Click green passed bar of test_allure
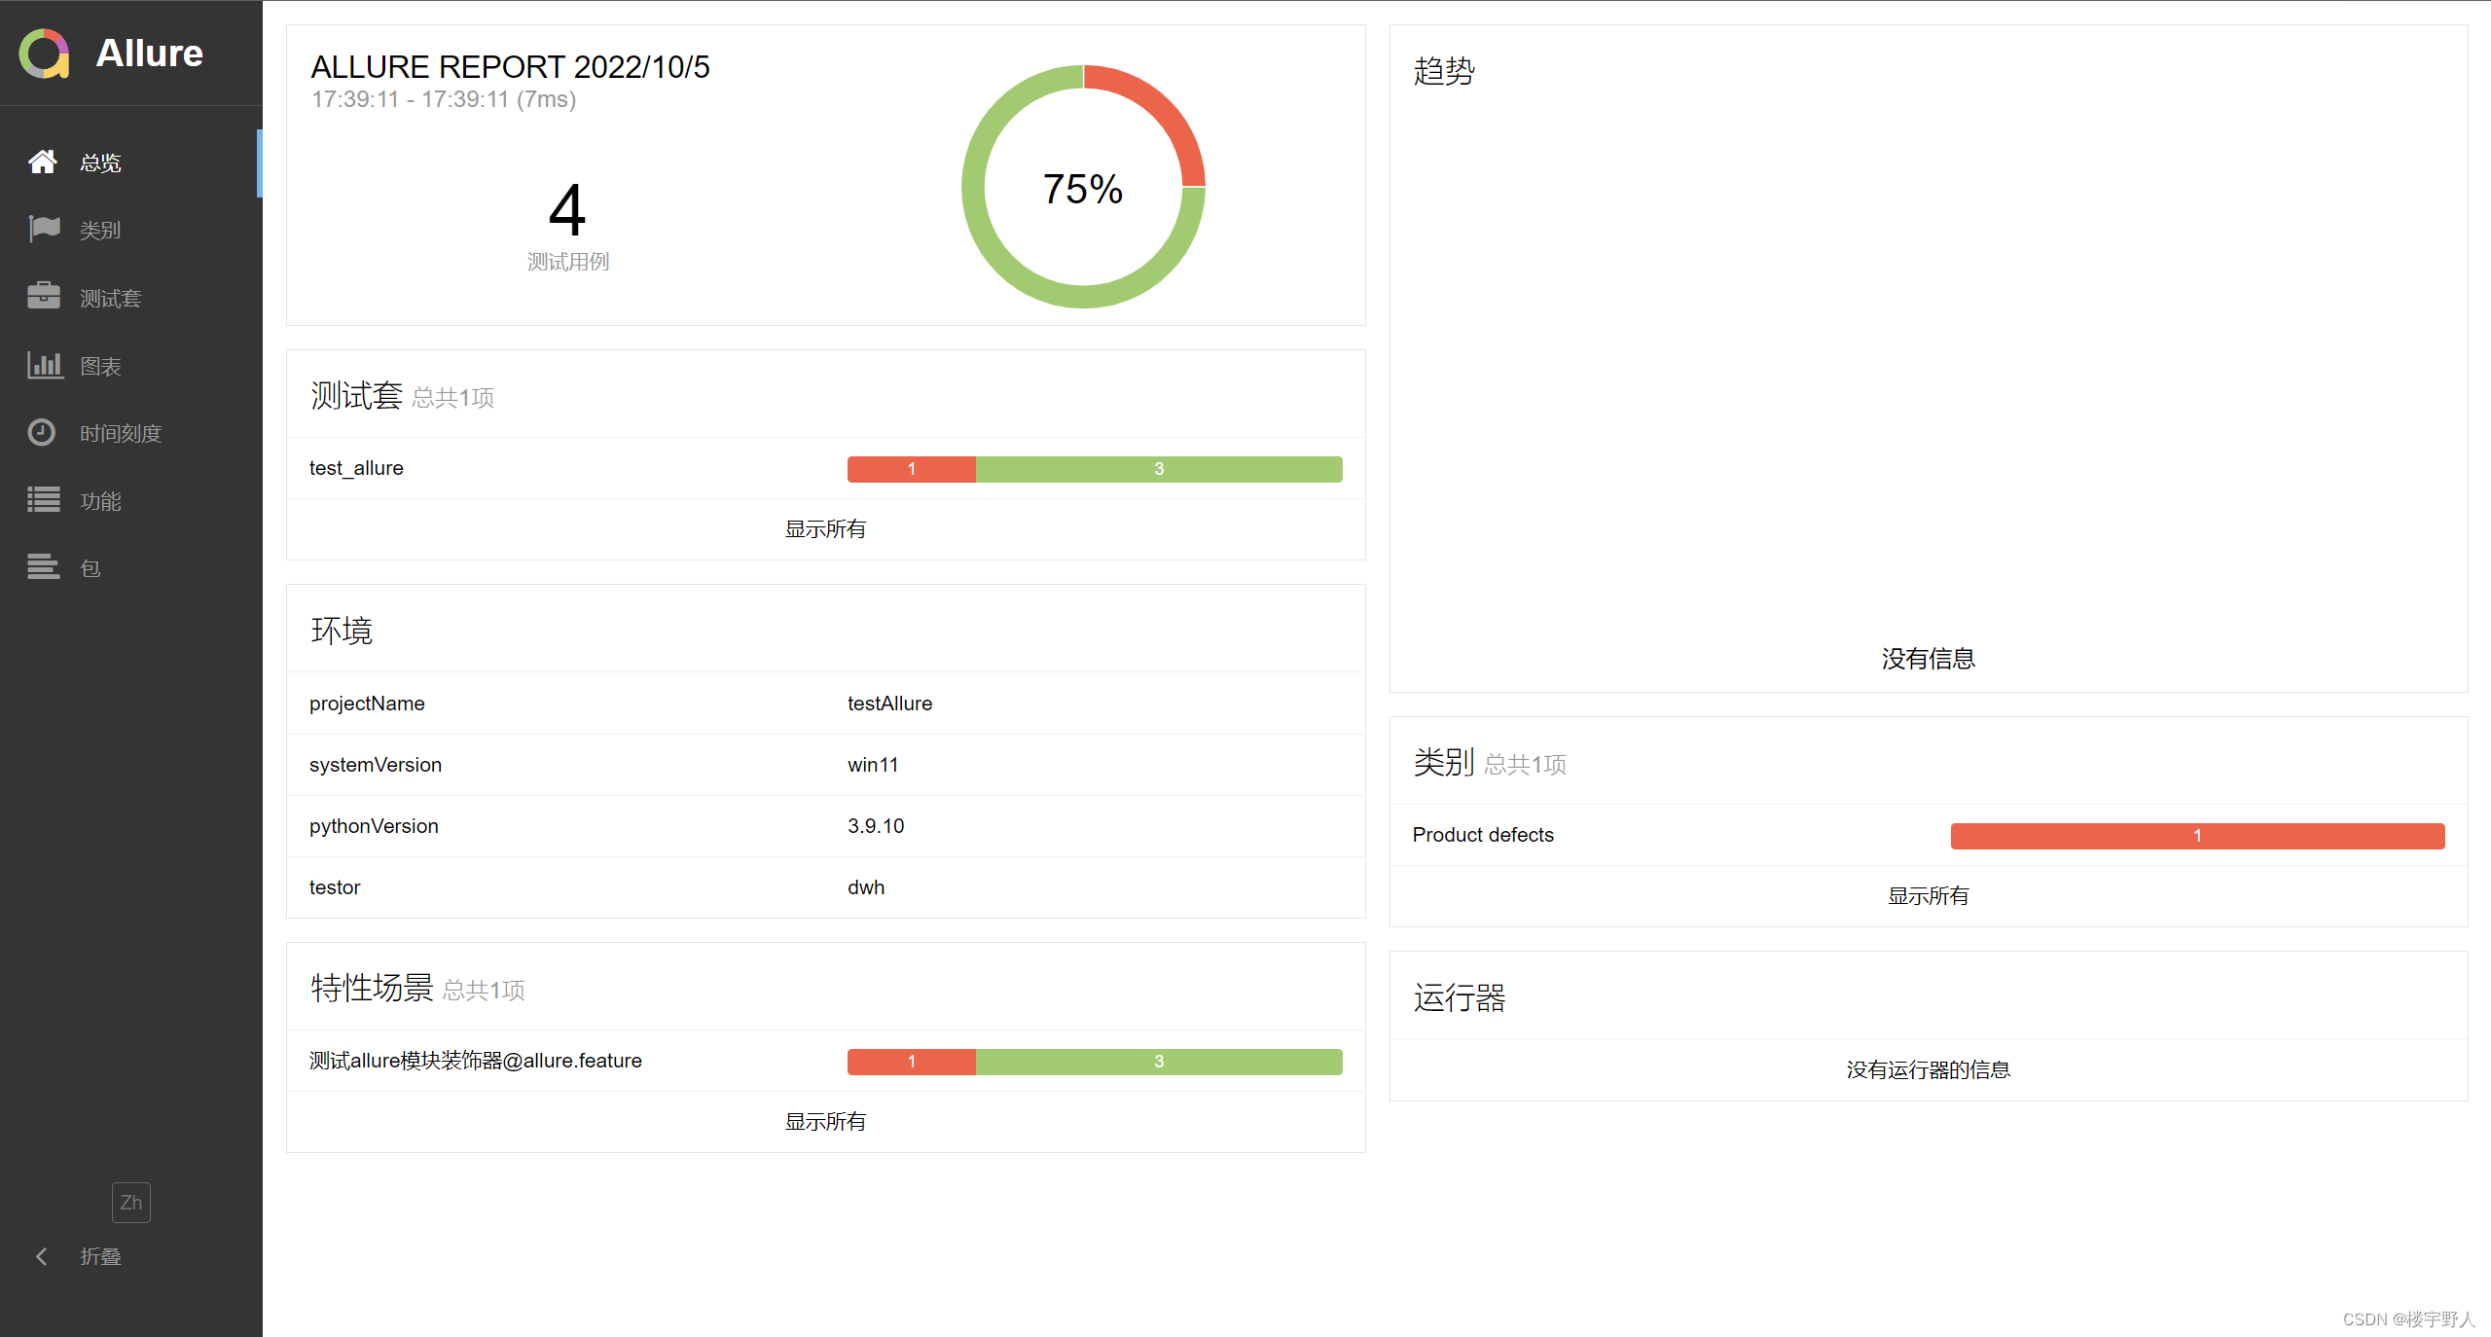This screenshot has width=2491, height=1337. pos(1158,469)
